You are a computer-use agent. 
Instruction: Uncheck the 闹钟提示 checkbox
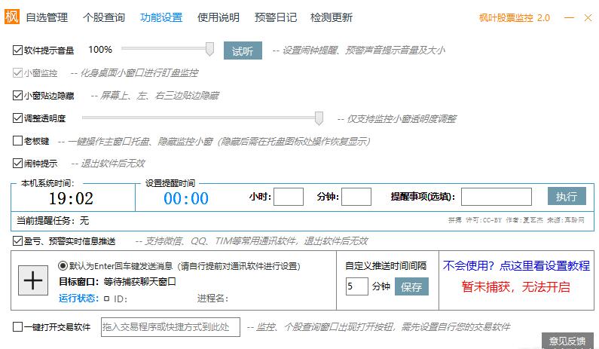coord(17,163)
